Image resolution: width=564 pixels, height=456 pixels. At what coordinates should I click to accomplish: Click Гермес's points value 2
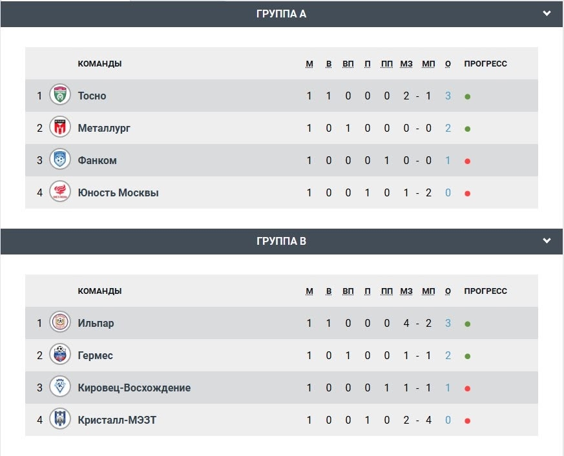tap(448, 355)
